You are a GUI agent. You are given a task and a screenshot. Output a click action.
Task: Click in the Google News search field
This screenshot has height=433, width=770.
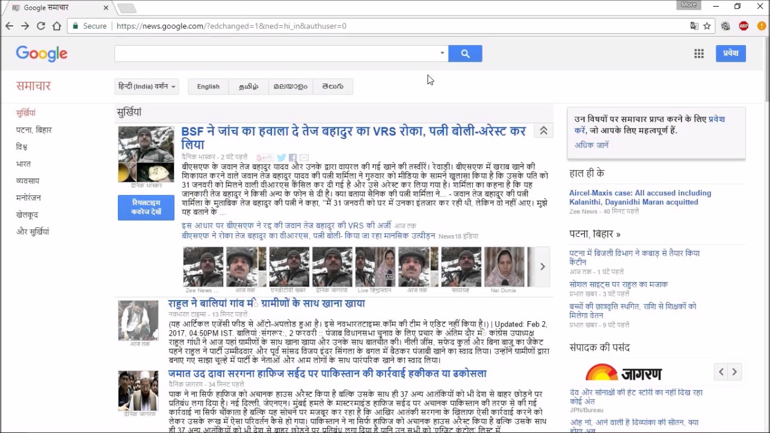pyautogui.click(x=277, y=54)
